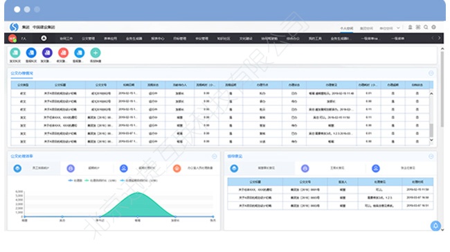Open 目标管理 menu
The width and height of the screenshot is (450, 252).
click(x=180, y=39)
